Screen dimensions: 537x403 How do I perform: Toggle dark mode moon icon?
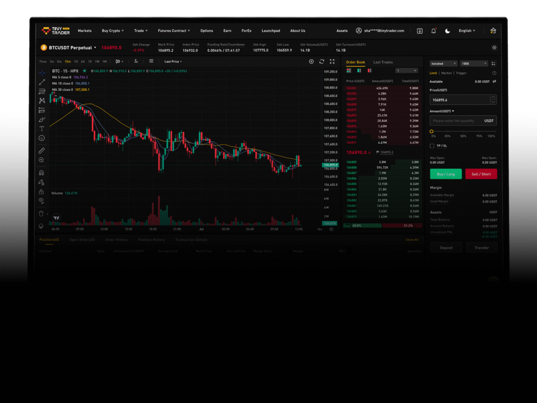447,31
